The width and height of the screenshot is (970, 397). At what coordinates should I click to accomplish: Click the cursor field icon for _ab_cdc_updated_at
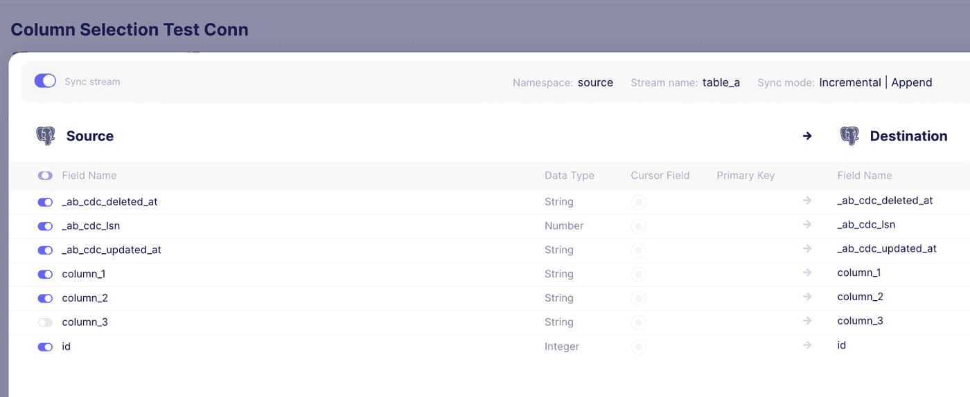639,250
